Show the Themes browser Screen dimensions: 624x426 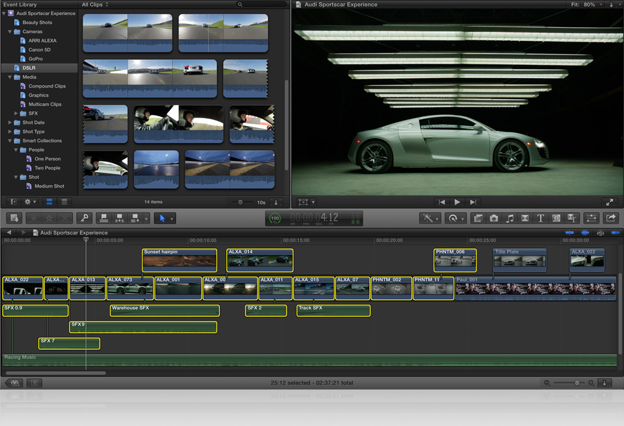pos(572,218)
